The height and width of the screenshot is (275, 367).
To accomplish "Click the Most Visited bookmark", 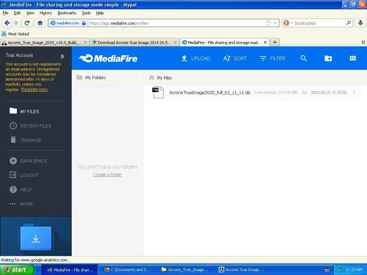I will tap(15, 34).
